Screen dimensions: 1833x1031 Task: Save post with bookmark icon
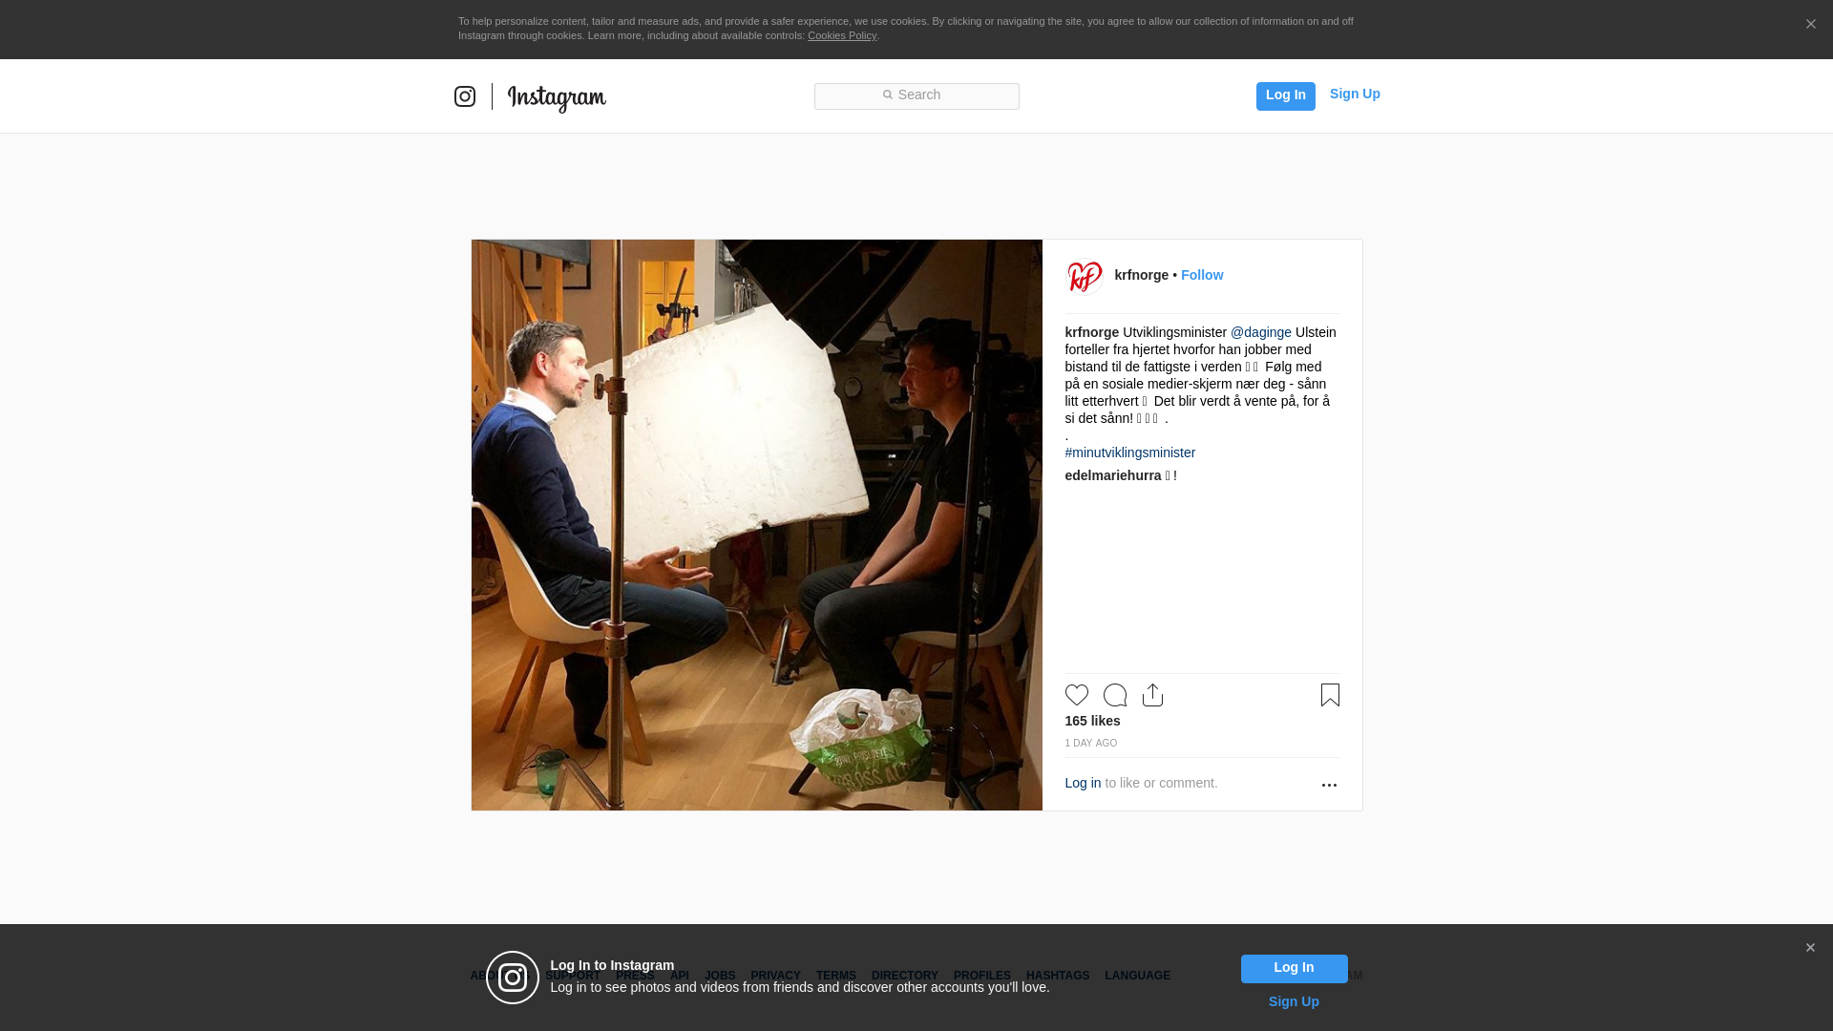coord(1330,695)
